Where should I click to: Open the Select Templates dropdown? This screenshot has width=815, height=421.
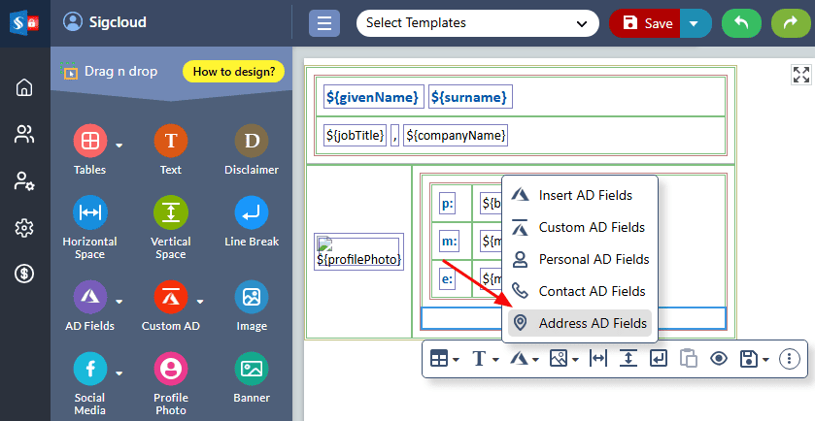[477, 23]
